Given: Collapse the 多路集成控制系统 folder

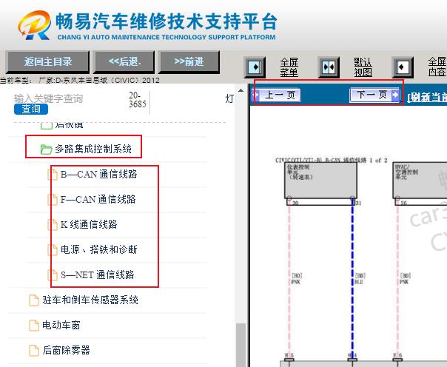Looking at the screenshot, I should [x=93, y=149].
